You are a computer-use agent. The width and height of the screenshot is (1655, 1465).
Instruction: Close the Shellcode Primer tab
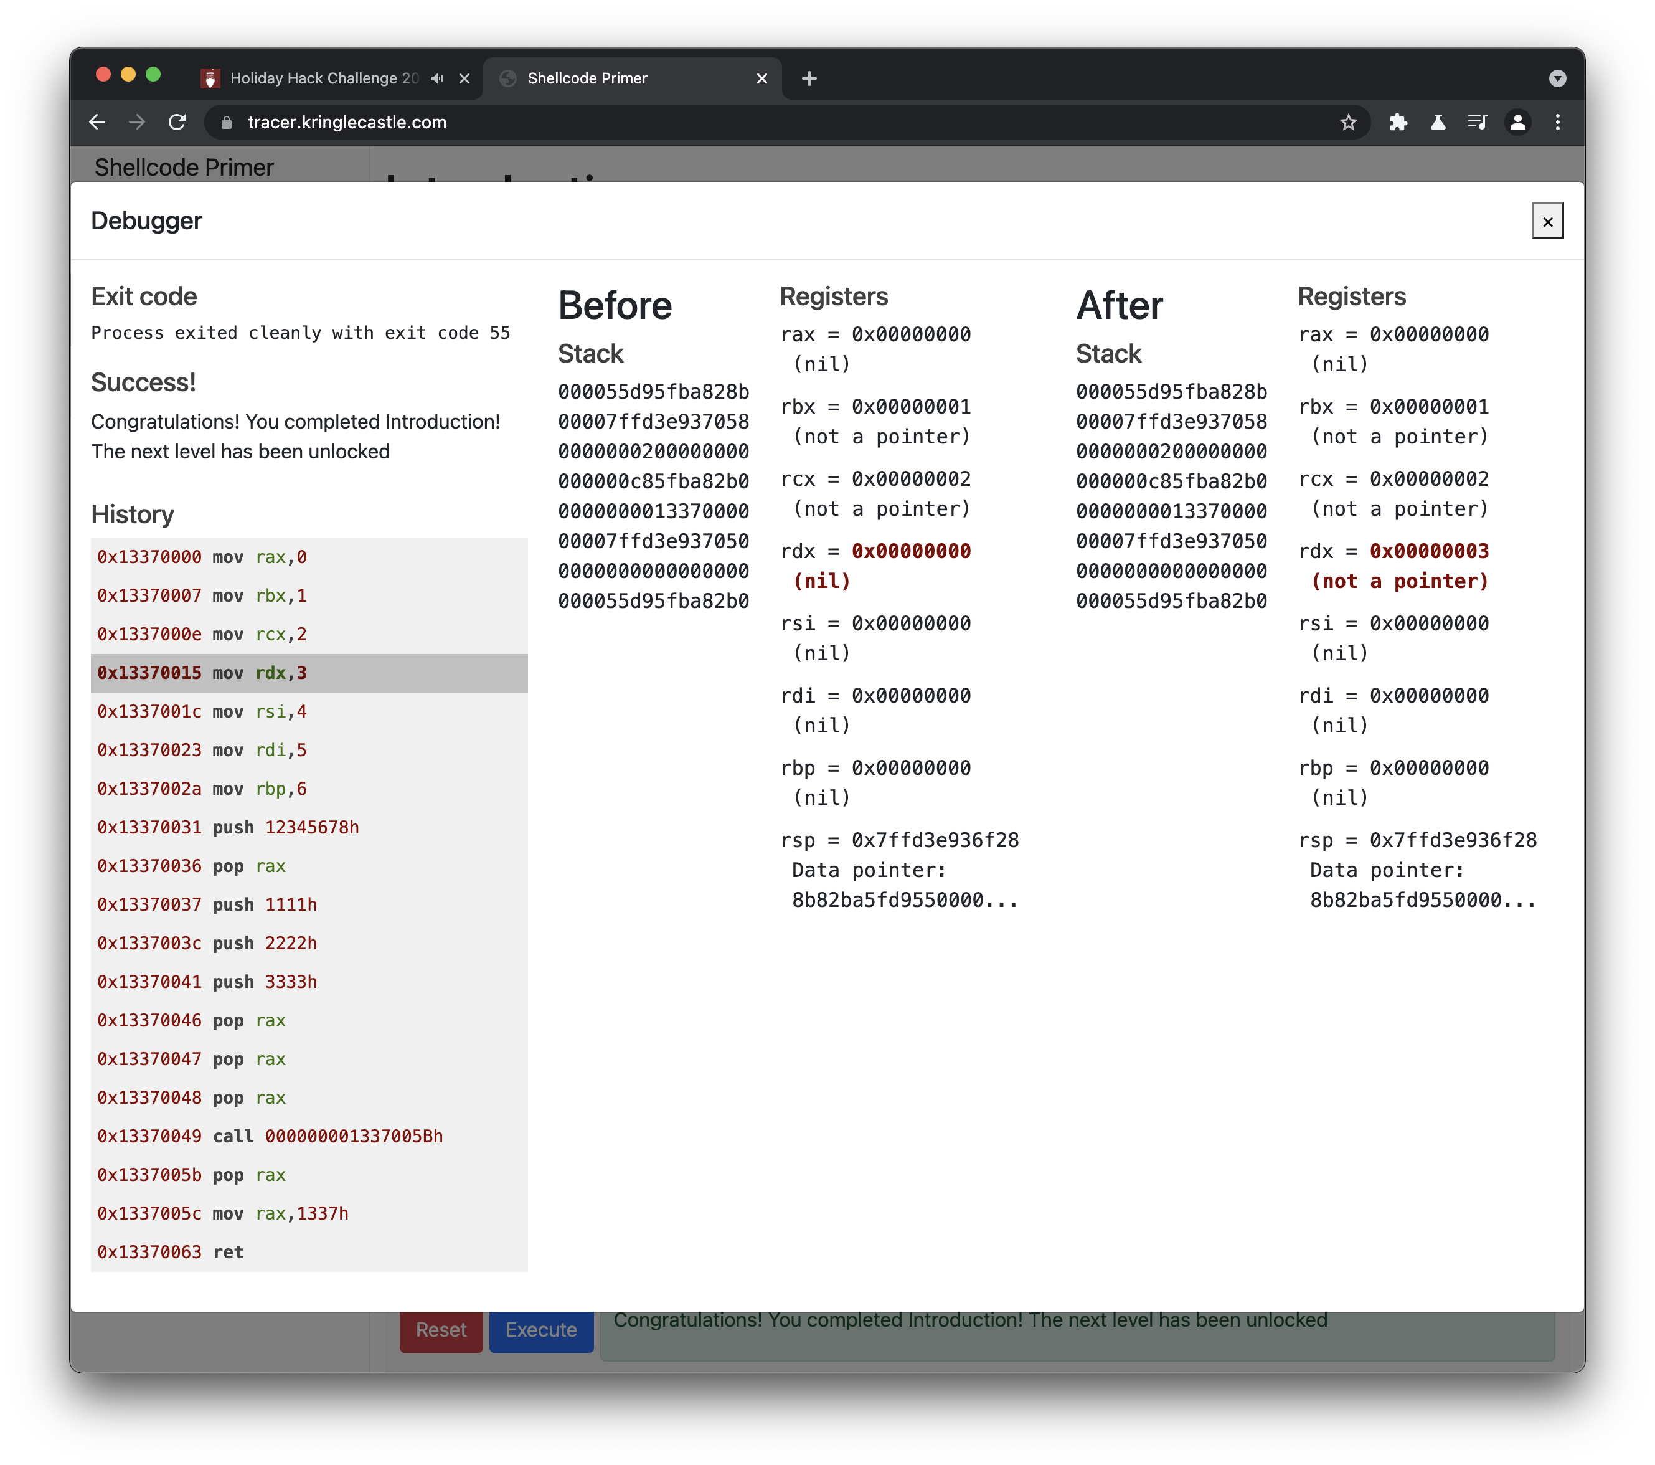pos(762,78)
